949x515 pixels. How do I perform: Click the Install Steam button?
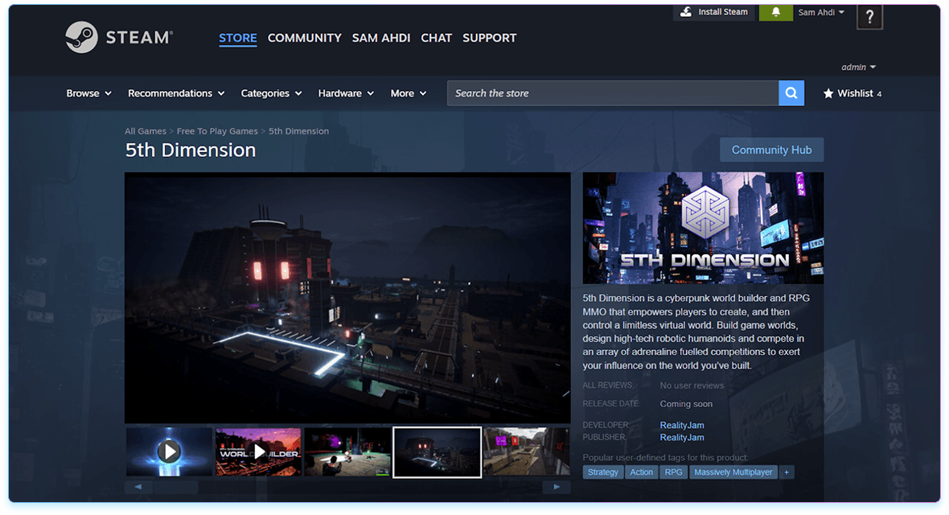tap(714, 12)
